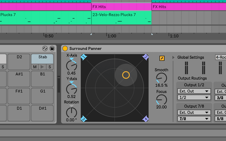
Task: Open the 4-Room speaker layout dropdown
Action: click(x=220, y=57)
